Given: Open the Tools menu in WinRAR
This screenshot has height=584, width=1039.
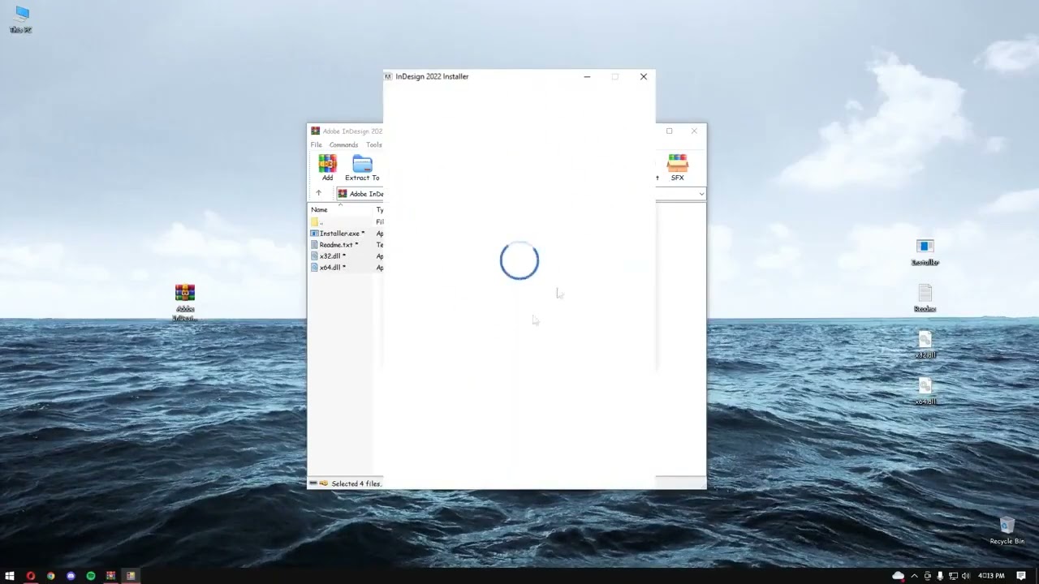Looking at the screenshot, I should (x=373, y=145).
